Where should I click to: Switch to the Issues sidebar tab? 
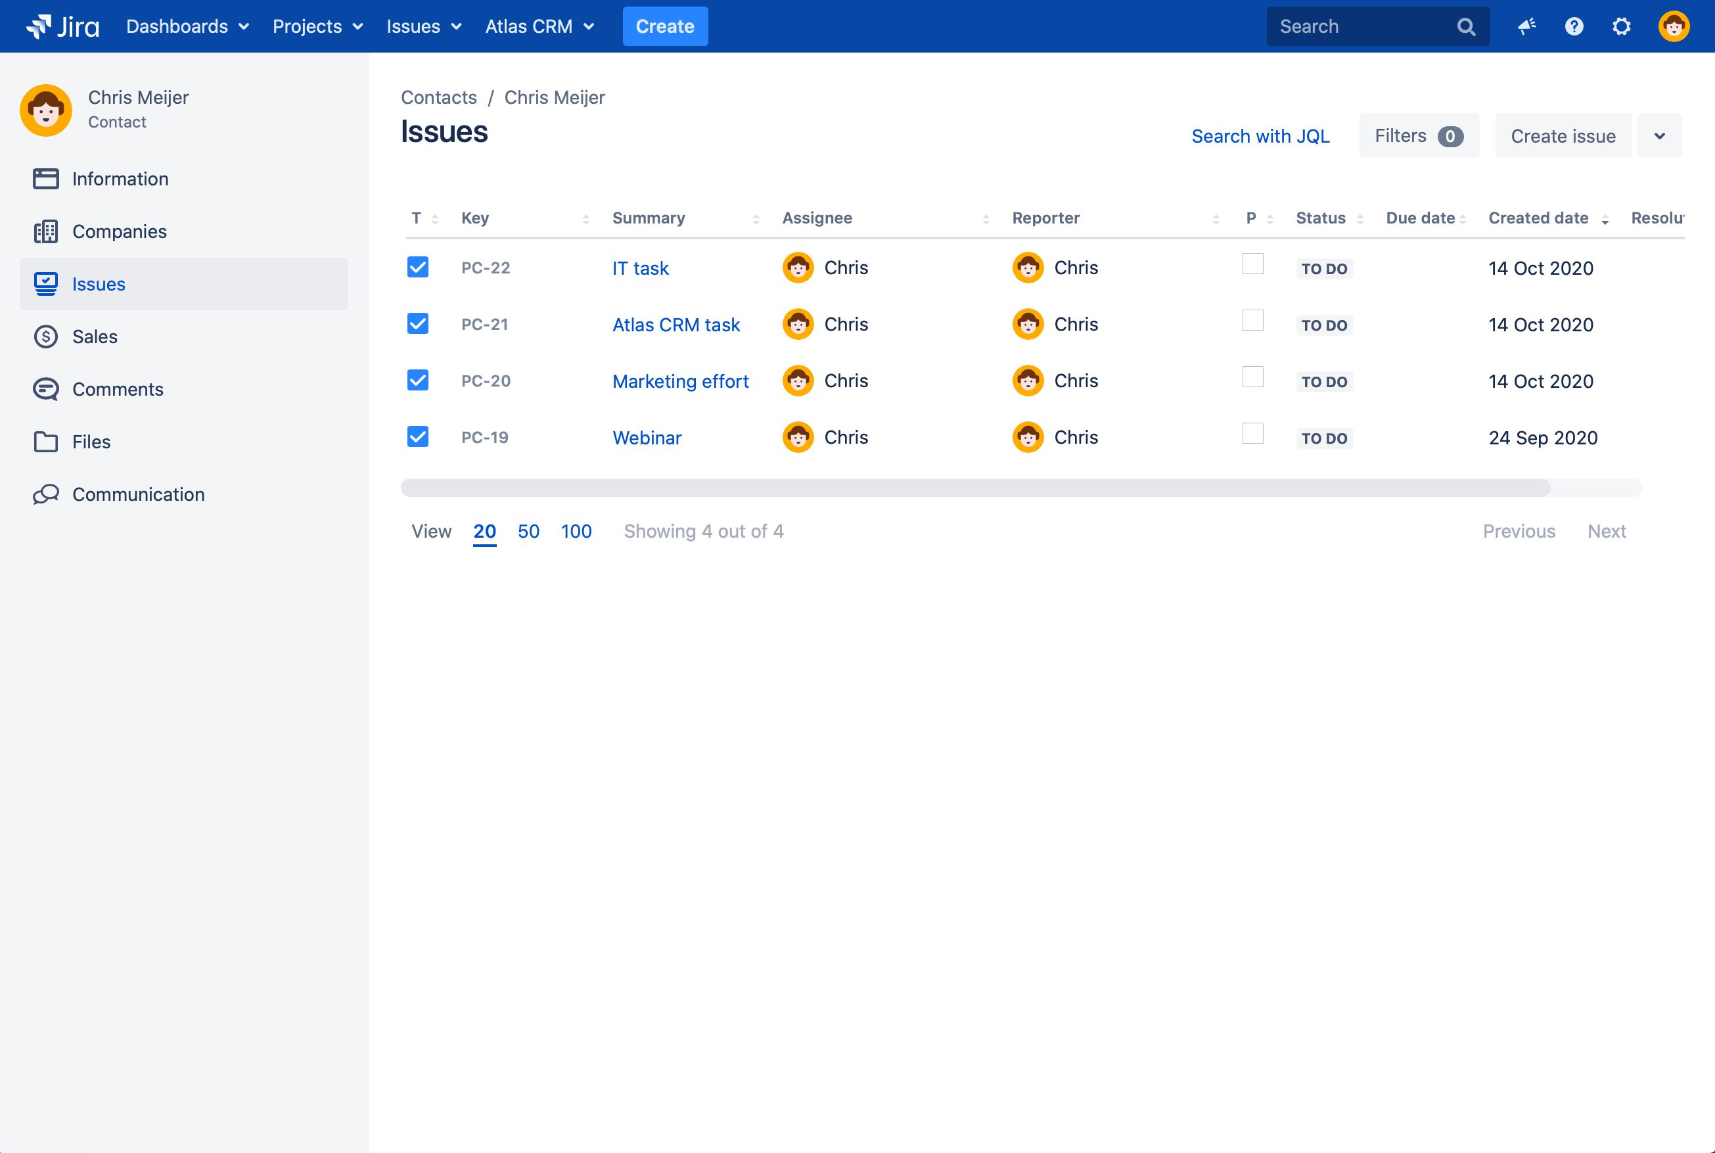(x=97, y=284)
